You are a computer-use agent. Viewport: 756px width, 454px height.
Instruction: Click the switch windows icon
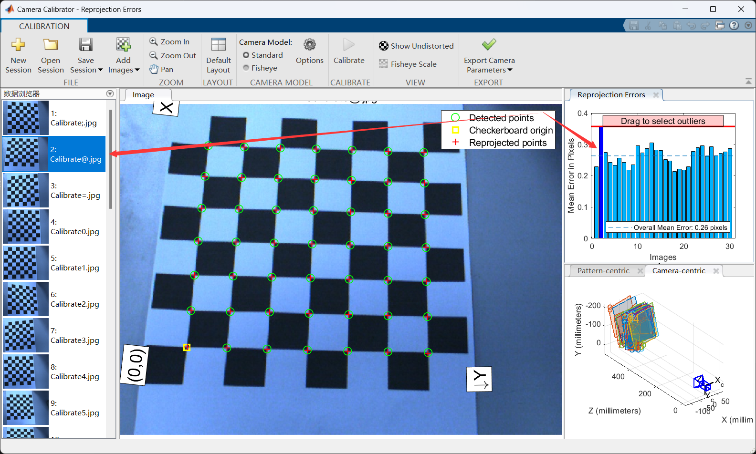720,26
